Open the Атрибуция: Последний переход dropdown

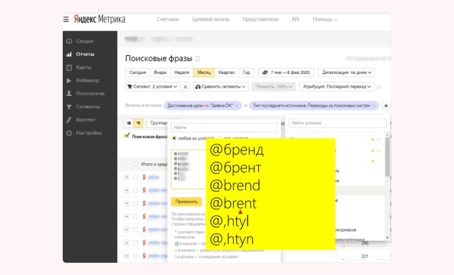[337, 87]
